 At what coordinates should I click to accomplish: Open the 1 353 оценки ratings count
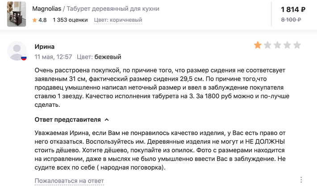tap(70, 20)
